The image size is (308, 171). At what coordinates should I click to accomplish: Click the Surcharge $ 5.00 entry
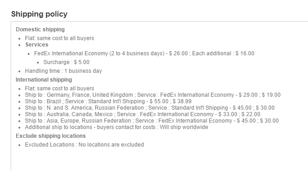tap(66, 62)
